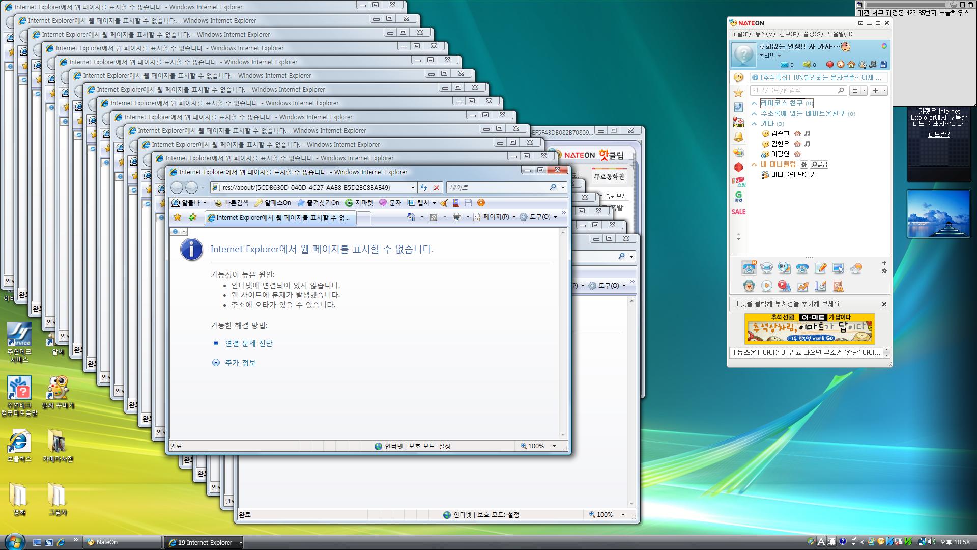Click the SMS text bubble icon in NateOn

(x=784, y=268)
